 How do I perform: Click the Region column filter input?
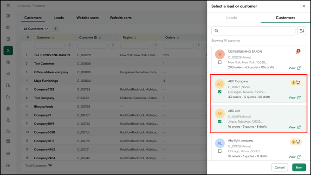pos(135,45)
